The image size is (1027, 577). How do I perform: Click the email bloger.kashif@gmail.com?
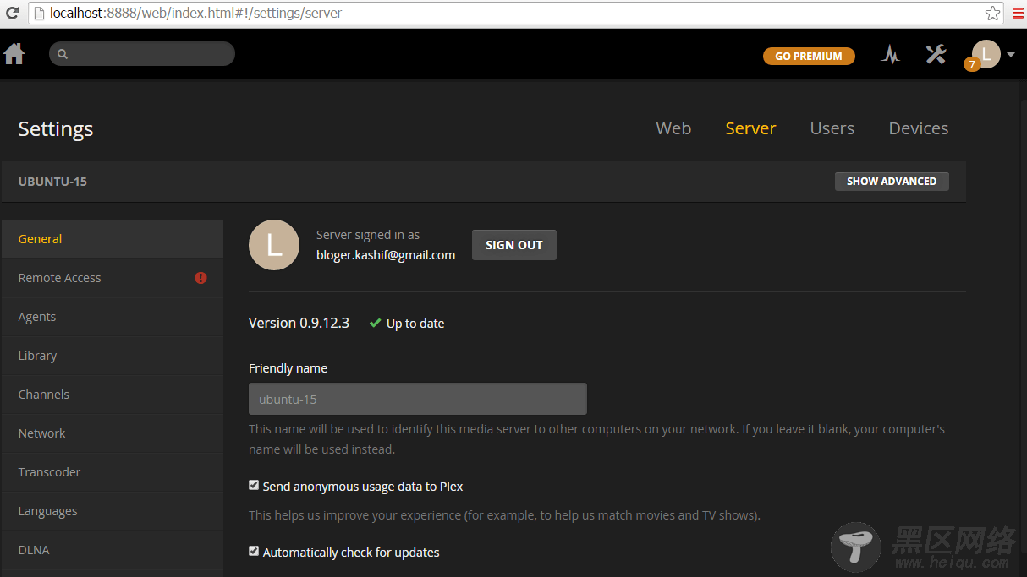[386, 255]
